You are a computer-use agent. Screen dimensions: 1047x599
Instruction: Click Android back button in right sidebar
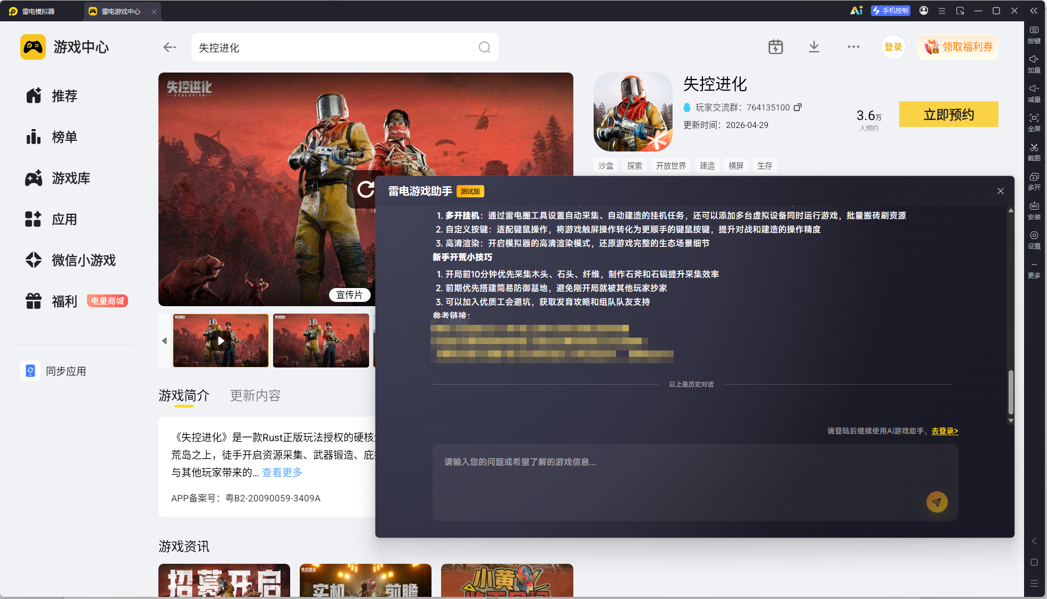point(1034,541)
